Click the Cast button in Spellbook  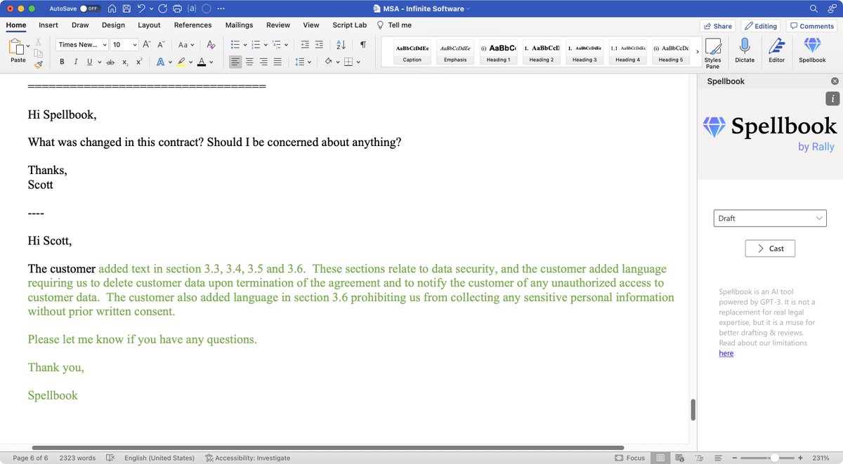770,248
